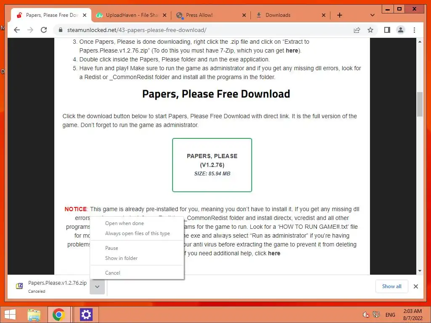431x323 pixels.
Task: Open File Explorer from the taskbar
Action: (x=34, y=315)
